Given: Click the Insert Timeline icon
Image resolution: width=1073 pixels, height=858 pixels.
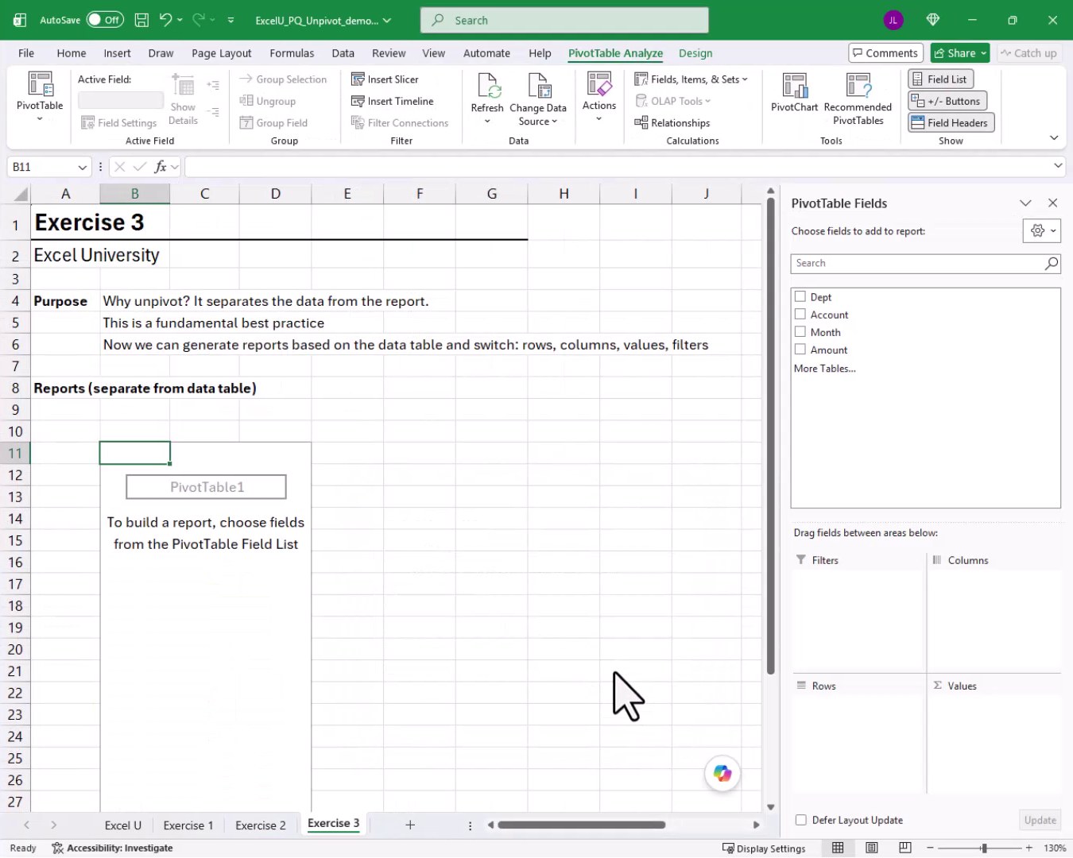Looking at the screenshot, I should pos(358,101).
